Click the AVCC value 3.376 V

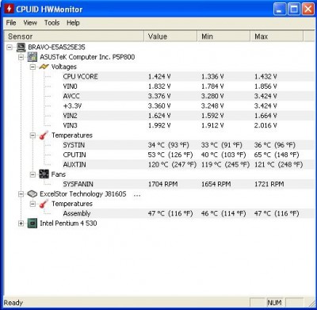click(x=159, y=96)
